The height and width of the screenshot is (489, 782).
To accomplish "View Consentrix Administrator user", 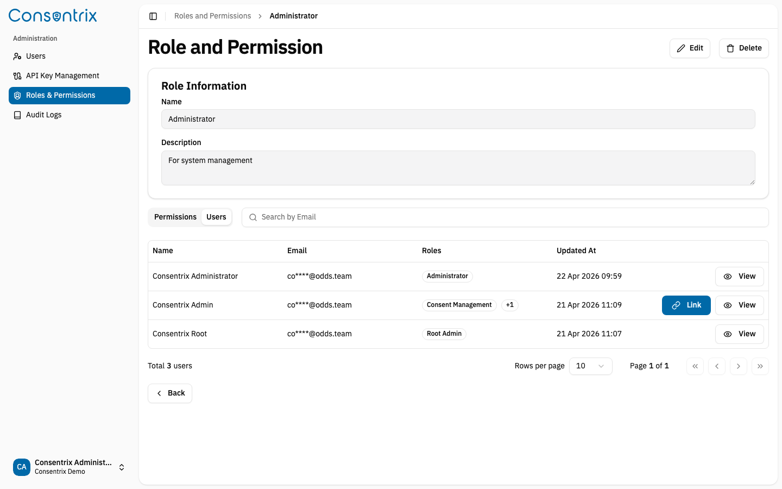I will (x=739, y=277).
